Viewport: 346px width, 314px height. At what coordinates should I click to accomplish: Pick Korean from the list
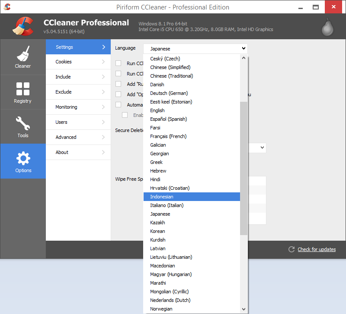pyautogui.click(x=192, y=231)
